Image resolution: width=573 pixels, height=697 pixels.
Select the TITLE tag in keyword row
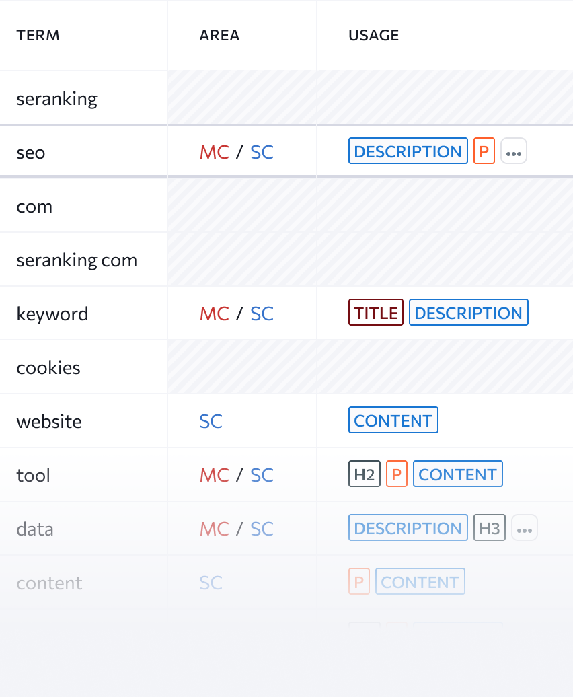[x=376, y=312]
